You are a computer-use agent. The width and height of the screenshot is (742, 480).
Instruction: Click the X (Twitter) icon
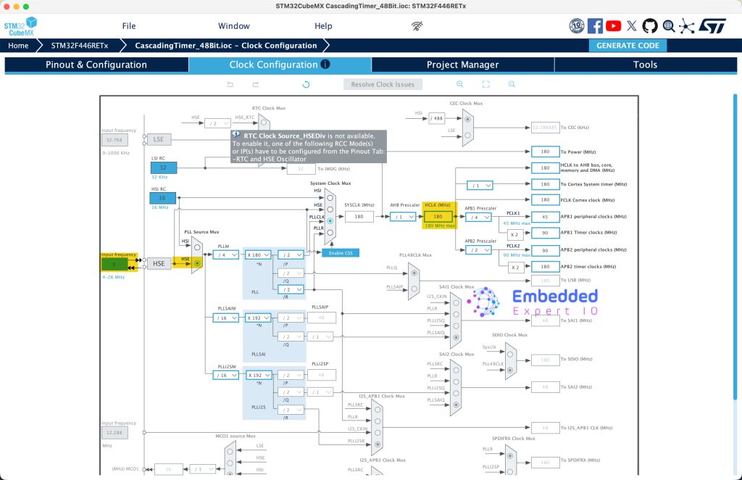(x=632, y=26)
